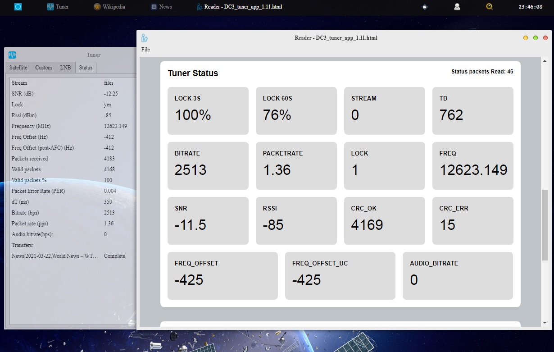This screenshot has height=352, width=554.
Task: Switch to Tuner app in the taskbar
Action: [x=58, y=7]
